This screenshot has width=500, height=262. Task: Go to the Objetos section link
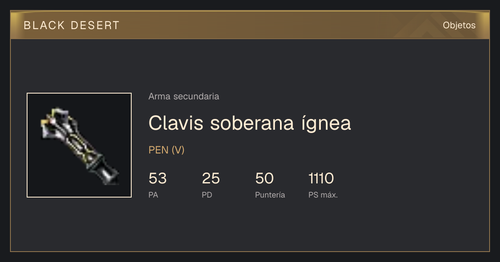pos(459,25)
